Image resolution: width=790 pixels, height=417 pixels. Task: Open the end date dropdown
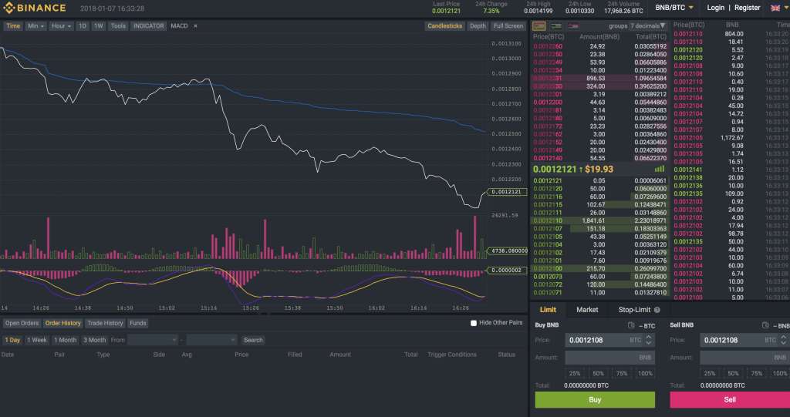tap(211, 340)
